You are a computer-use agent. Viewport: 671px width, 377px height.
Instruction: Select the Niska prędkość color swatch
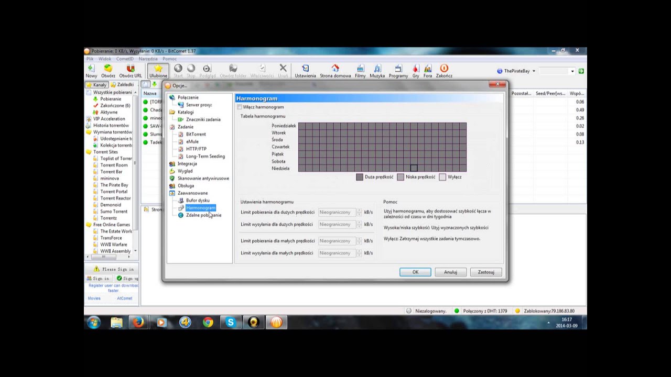tap(401, 177)
